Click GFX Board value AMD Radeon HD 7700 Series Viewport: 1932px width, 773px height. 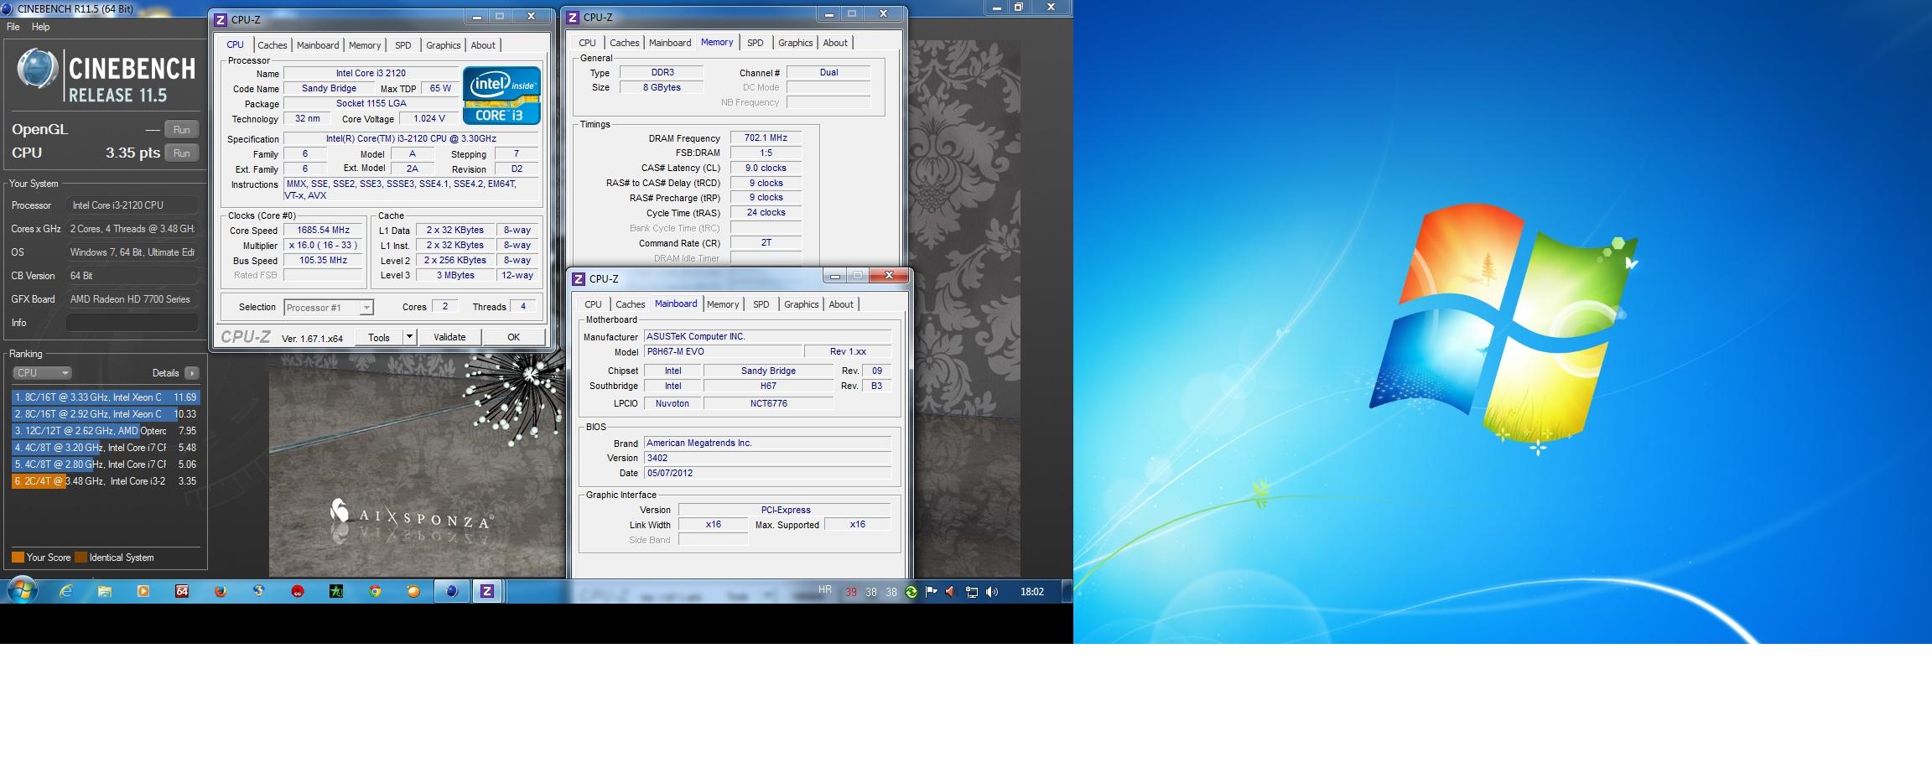[132, 299]
